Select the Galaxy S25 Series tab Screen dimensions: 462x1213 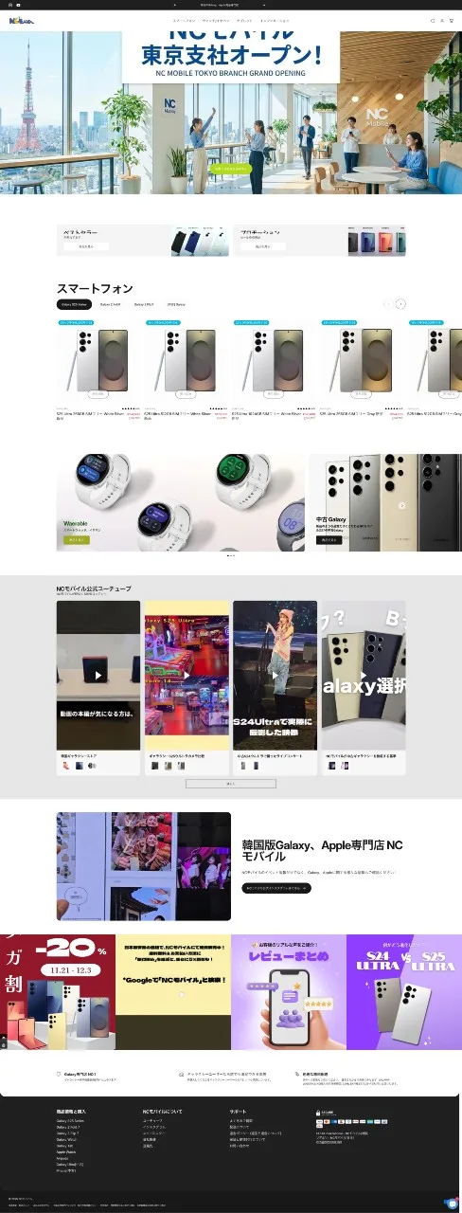tap(75, 304)
